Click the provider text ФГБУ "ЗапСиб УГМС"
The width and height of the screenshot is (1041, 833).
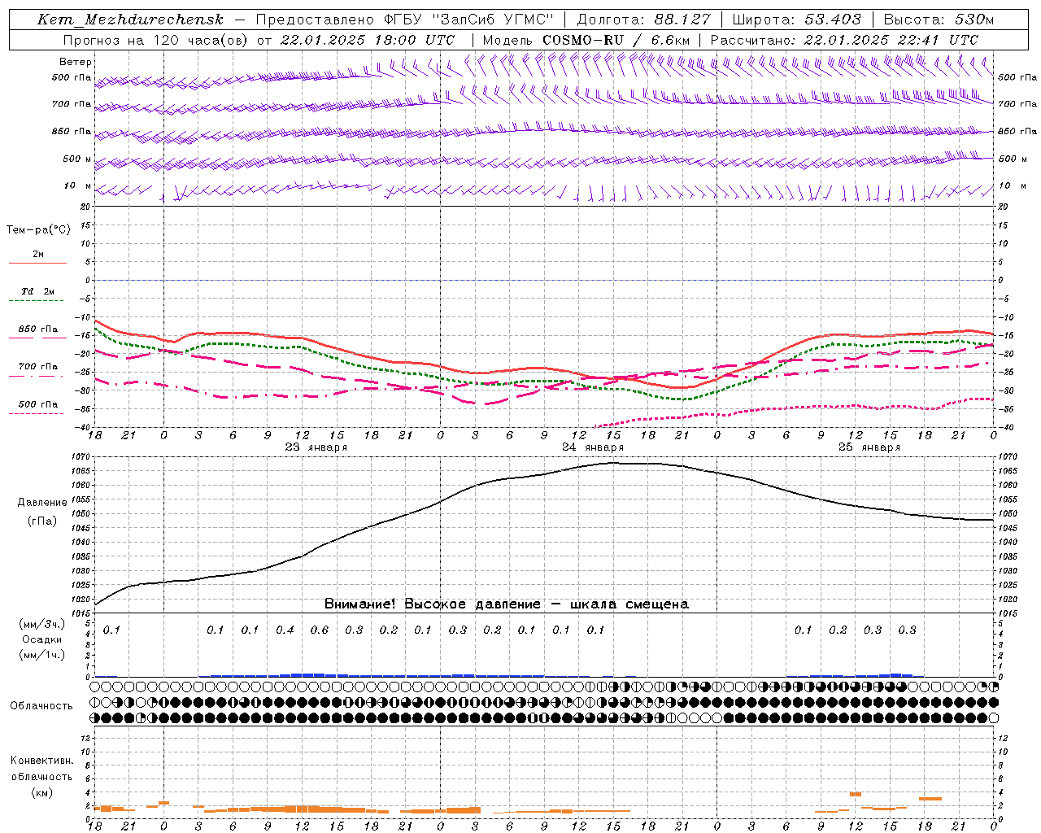pos(468,20)
